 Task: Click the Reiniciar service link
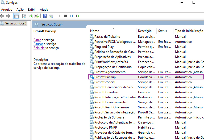[x=40, y=48]
